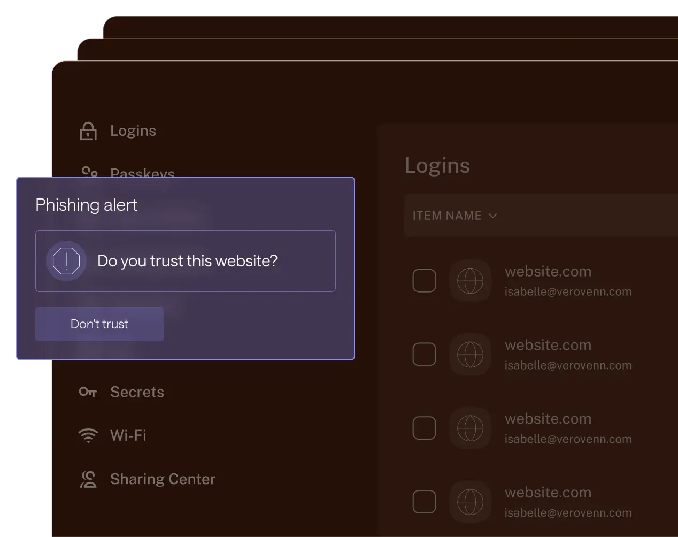This screenshot has height=537, width=678.
Task: Click the third isabelle@verovenn.com email
Action: (568, 439)
